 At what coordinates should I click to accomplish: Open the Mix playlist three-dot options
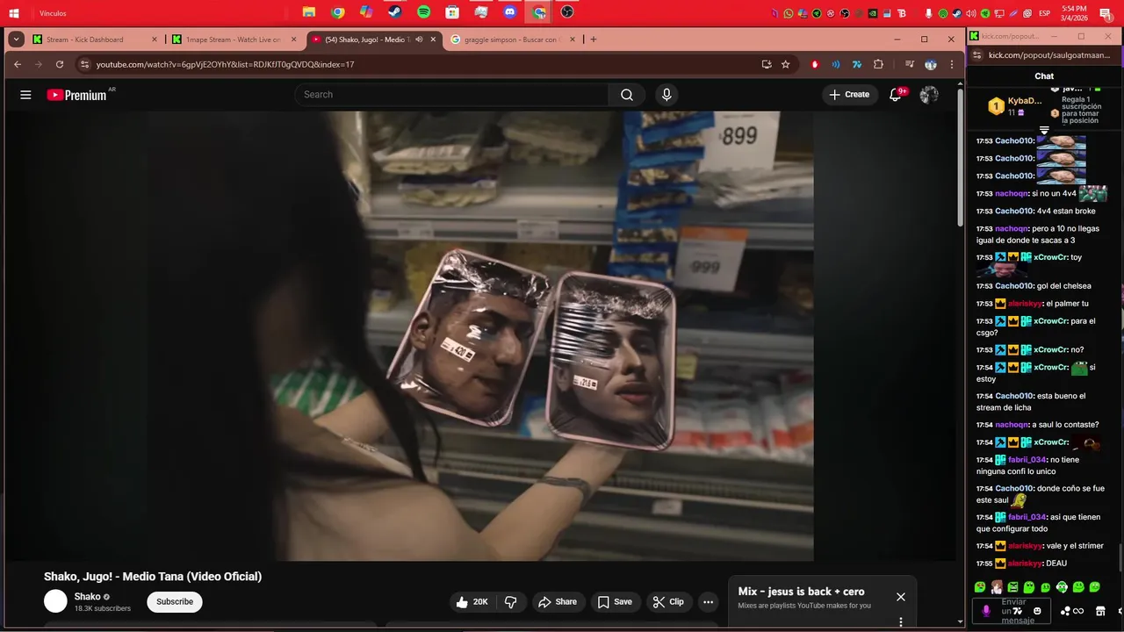click(900, 621)
